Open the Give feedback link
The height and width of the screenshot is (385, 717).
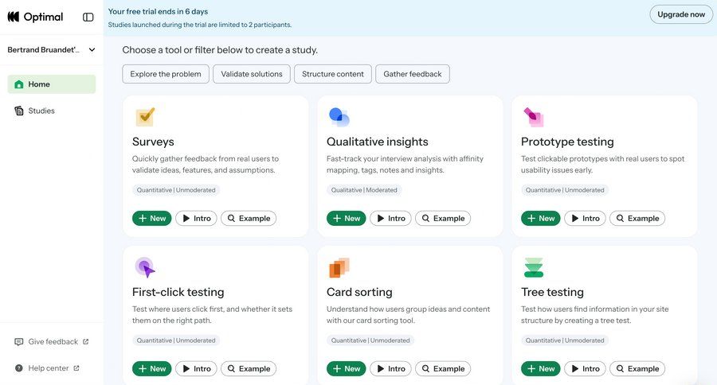pyautogui.click(x=53, y=342)
